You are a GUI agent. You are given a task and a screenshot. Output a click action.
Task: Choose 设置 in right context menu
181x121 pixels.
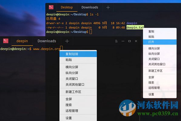tap(160, 94)
